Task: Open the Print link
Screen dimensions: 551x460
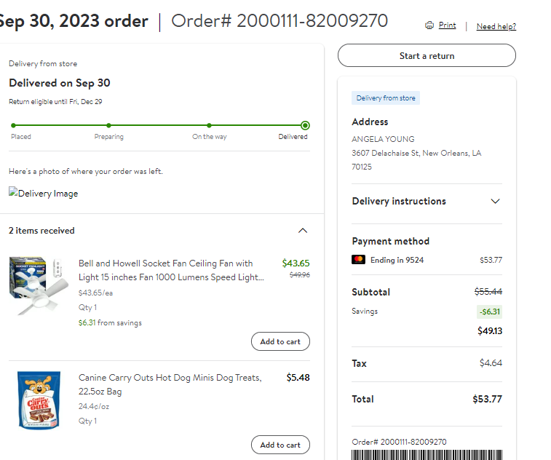Action: click(447, 25)
